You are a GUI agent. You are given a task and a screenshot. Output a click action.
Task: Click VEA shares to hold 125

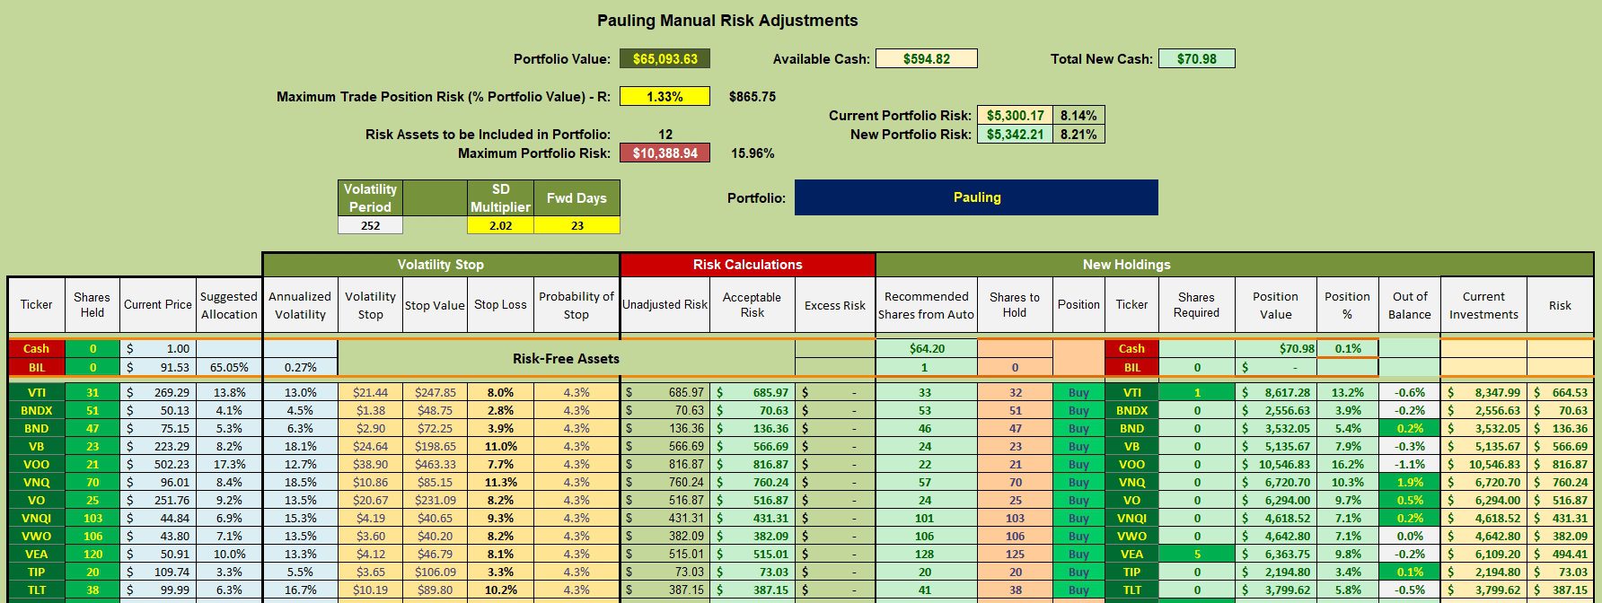tap(1015, 554)
